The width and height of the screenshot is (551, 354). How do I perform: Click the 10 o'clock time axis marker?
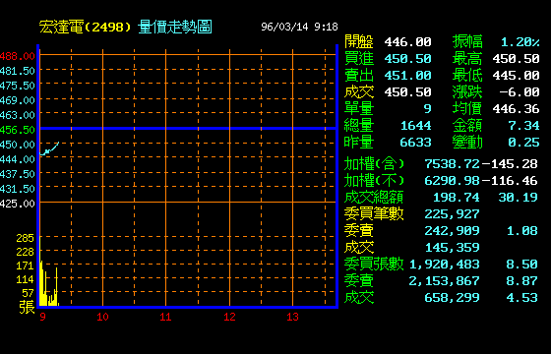point(102,317)
